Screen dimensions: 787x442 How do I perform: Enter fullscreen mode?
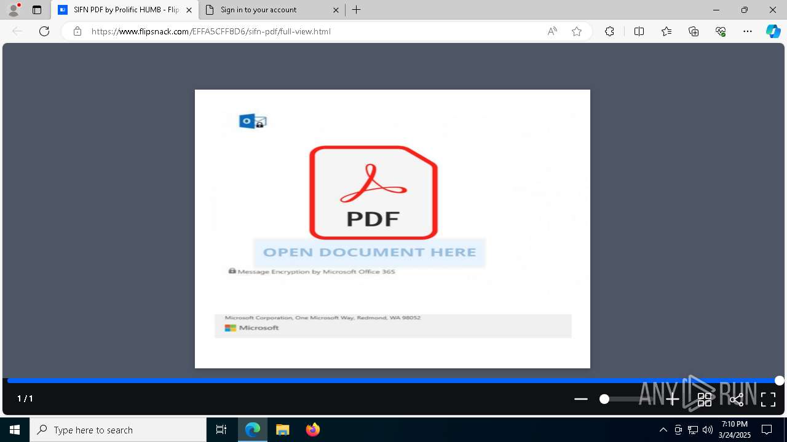(x=769, y=400)
